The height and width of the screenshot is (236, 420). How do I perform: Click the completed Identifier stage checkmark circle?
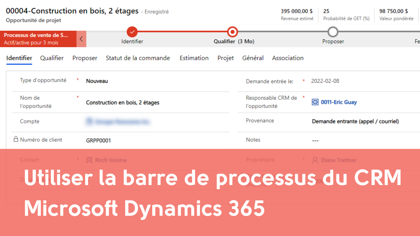pos(132,32)
